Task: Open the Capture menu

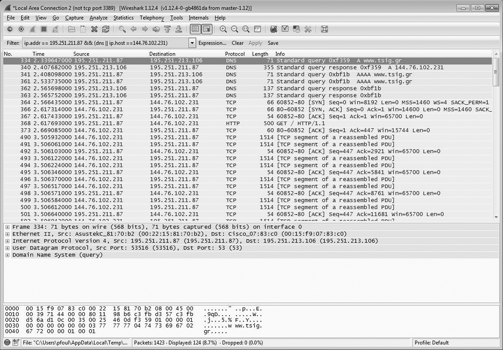Action: (x=74, y=18)
